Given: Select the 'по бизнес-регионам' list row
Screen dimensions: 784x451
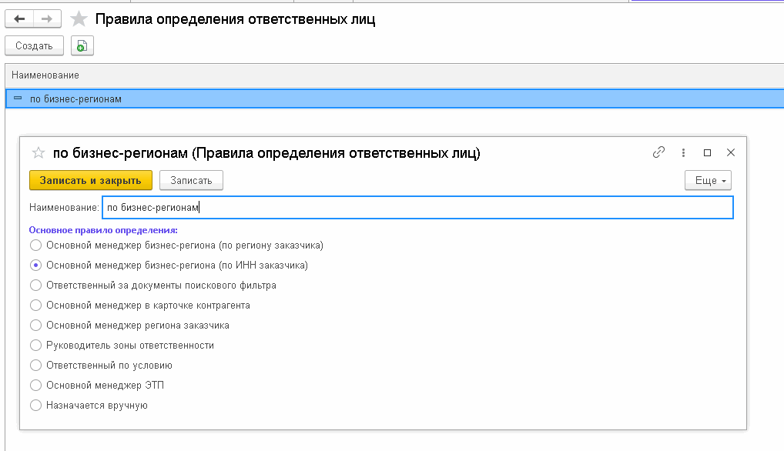Looking at the screenshot, I should click(394, 99).
